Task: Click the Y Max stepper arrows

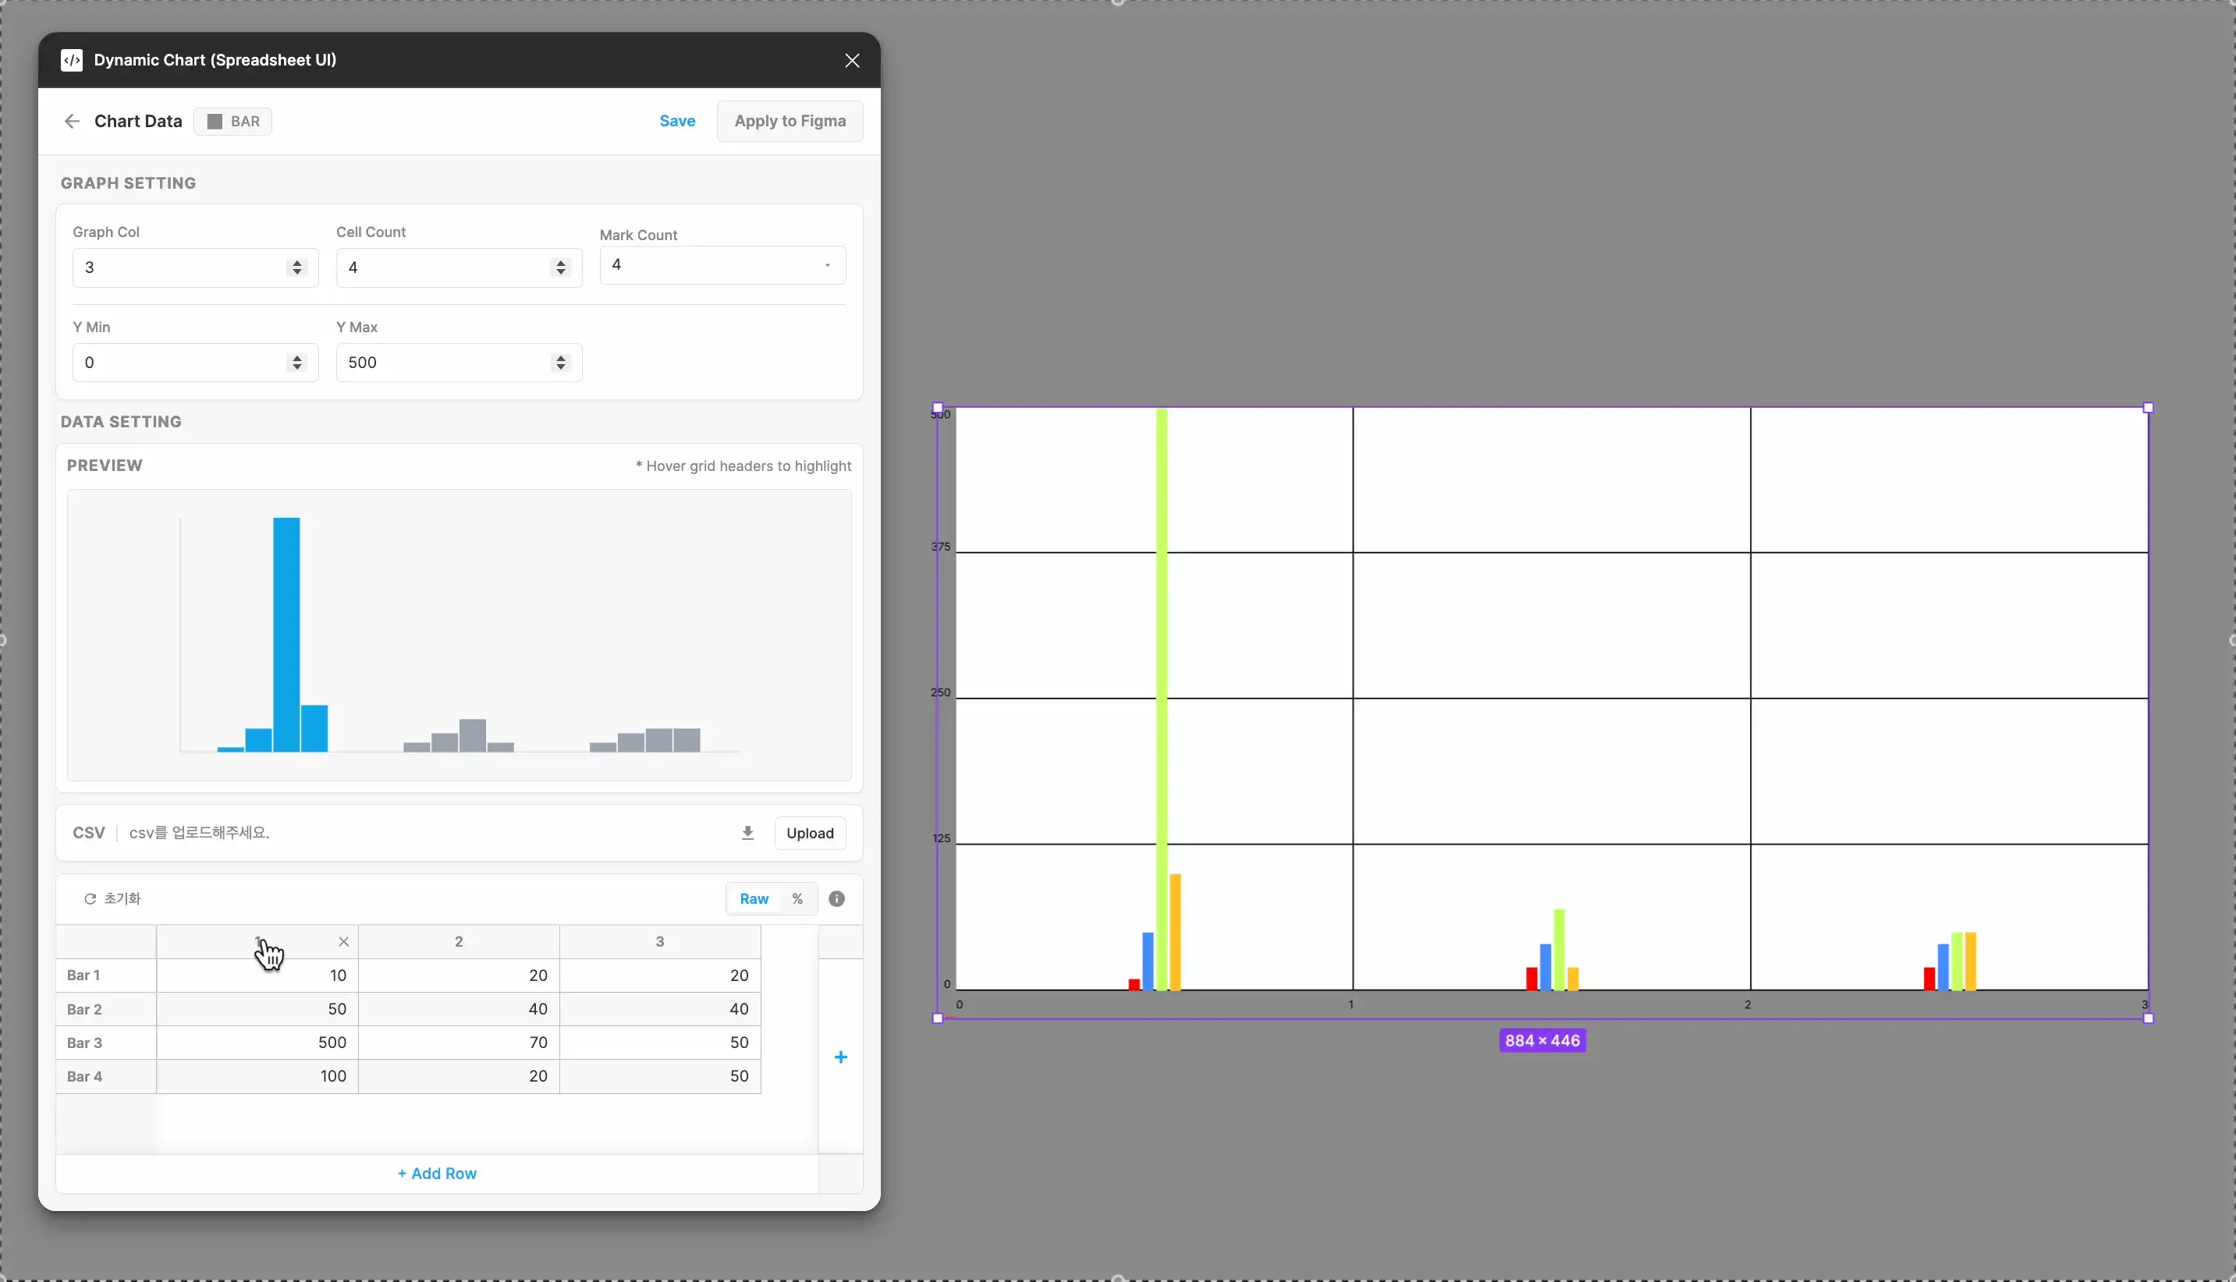Action: pos(560,363)
